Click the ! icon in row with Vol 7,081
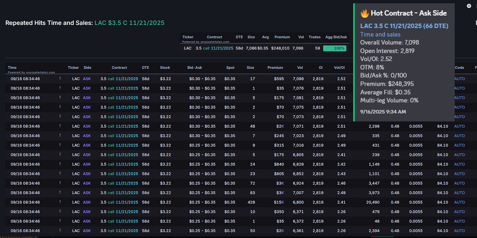477x238 pixels. click(60, 98)
